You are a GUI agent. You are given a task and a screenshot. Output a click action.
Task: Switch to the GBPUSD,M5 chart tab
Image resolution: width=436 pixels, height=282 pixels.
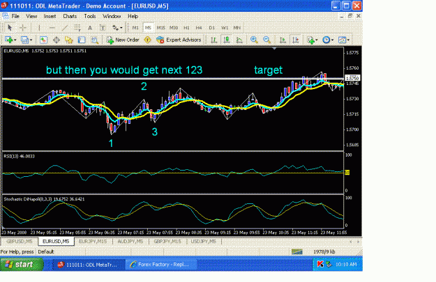[x=20, y=242]
